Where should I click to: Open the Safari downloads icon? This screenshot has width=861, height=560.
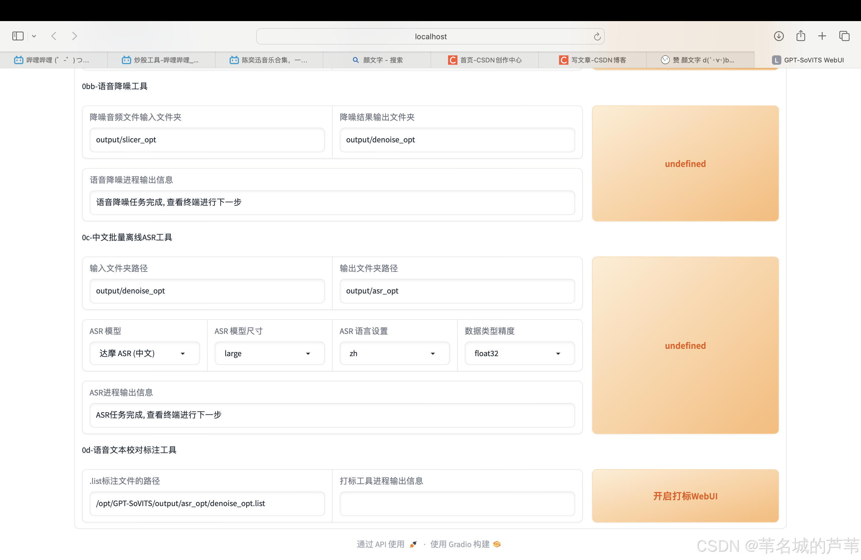click(x=778, y=36)
